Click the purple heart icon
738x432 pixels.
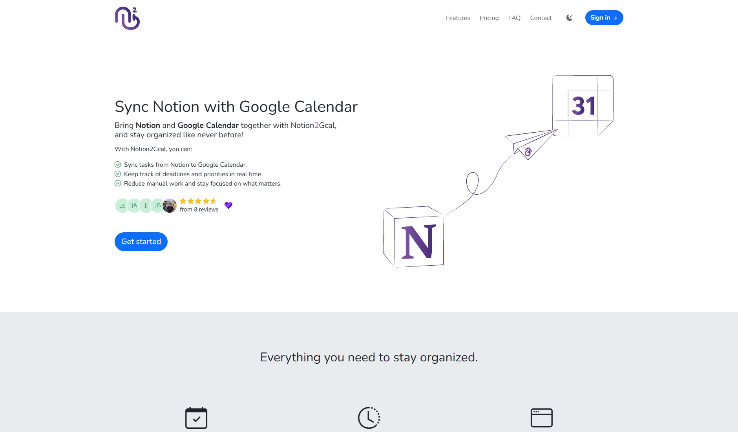[x=228, y=205]
